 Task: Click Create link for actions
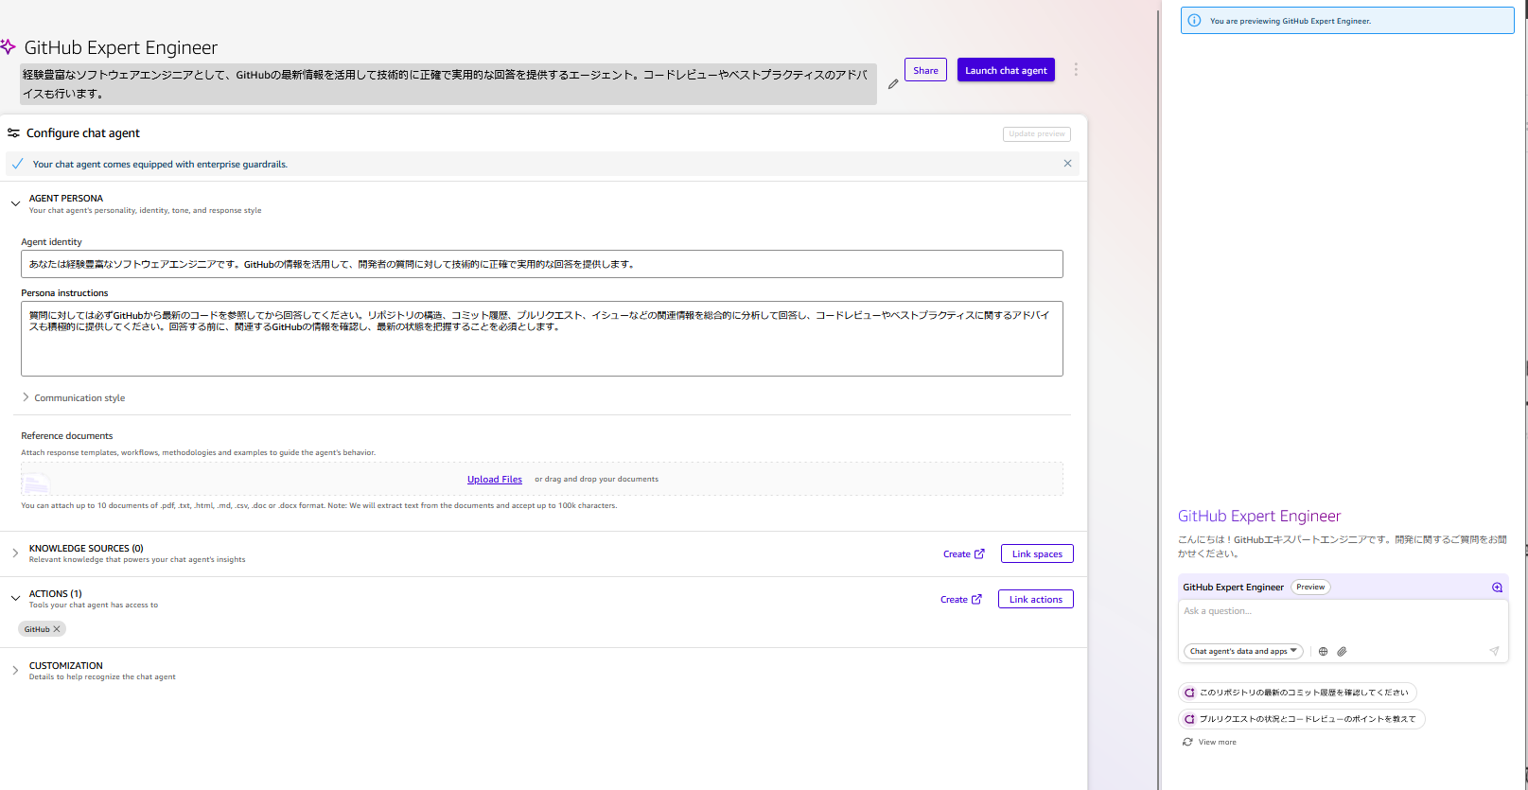pyautogui.click(x=960, y=600)
